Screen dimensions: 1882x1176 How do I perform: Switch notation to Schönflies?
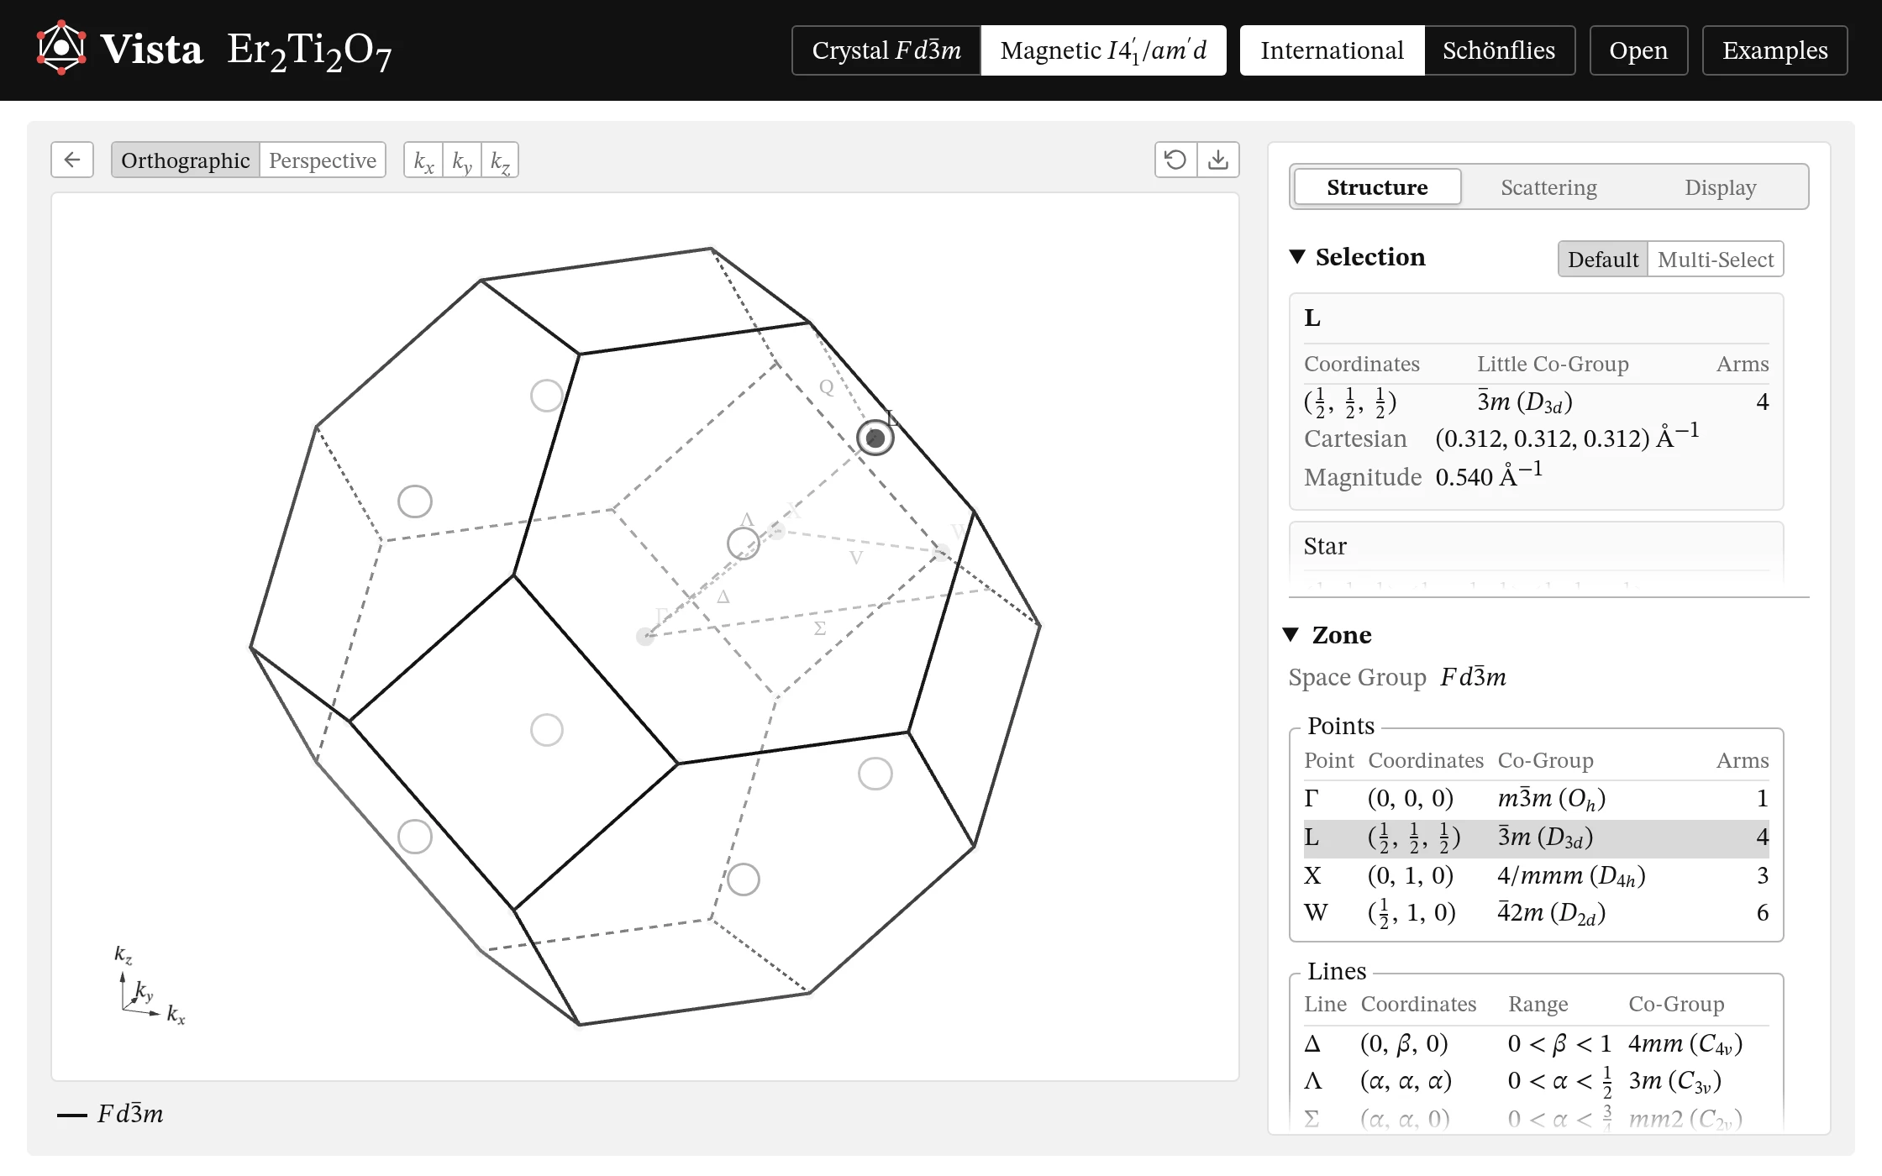pyautogui.click(x=1499, y=50)
